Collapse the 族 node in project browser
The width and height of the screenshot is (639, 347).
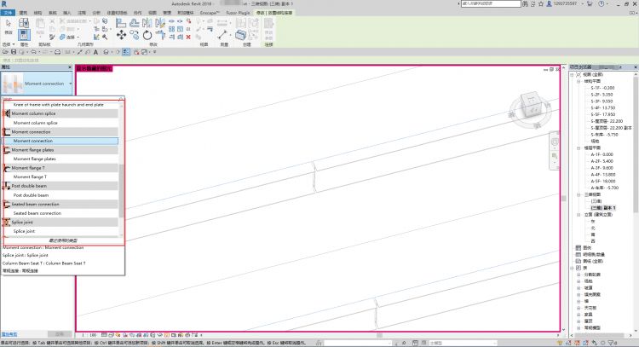pos(573,268)
